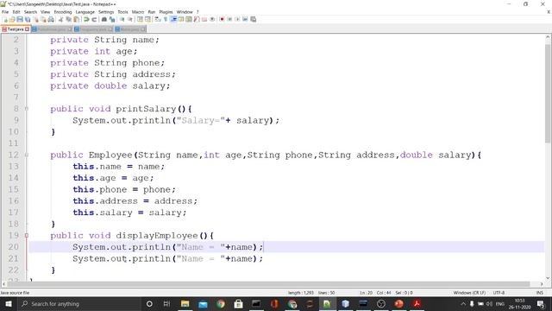Open the File menu
552x311 pixels.
tap(5, 12)
